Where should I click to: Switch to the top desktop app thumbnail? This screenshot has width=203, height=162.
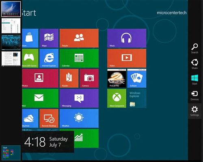pyautogui.click(x=11, y=9)
